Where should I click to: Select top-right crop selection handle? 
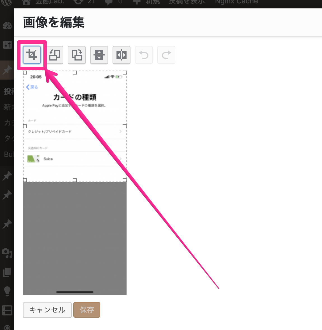point(125,73)
